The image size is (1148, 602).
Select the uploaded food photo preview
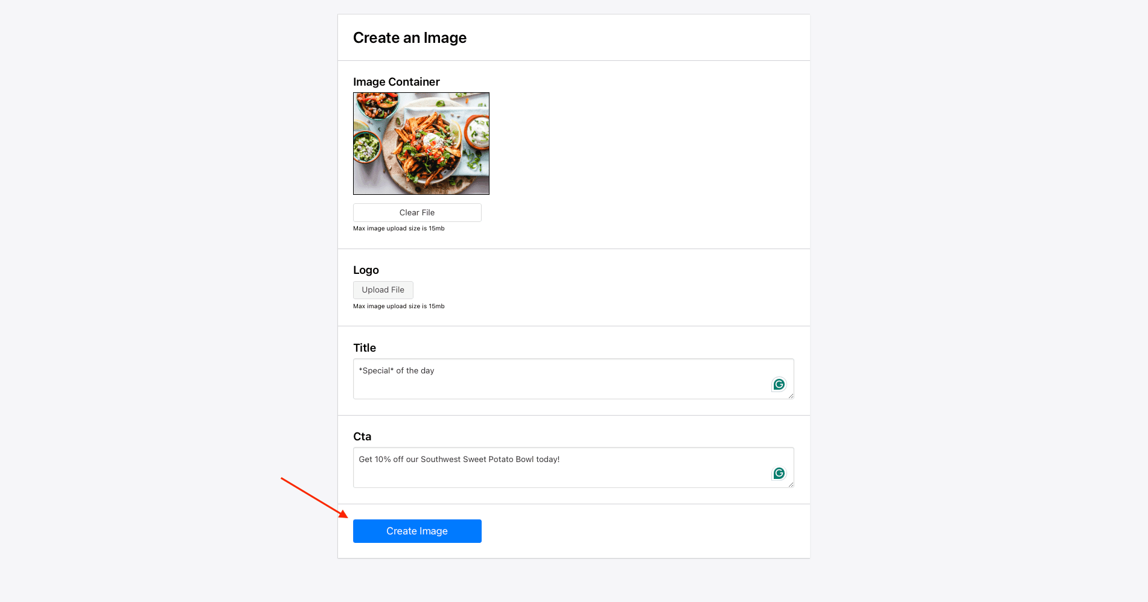click(421, 144)
